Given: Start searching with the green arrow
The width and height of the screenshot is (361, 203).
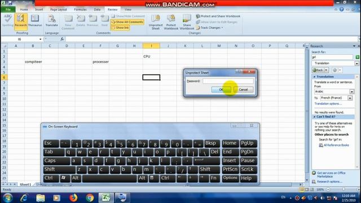Looking at the screenshot, I should click(357, 57).
